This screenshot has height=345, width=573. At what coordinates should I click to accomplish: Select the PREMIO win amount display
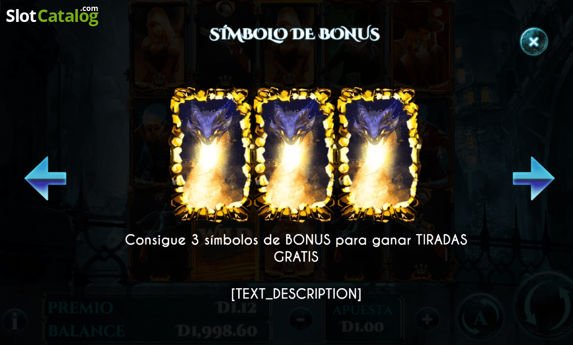click(x=237, y=307)
